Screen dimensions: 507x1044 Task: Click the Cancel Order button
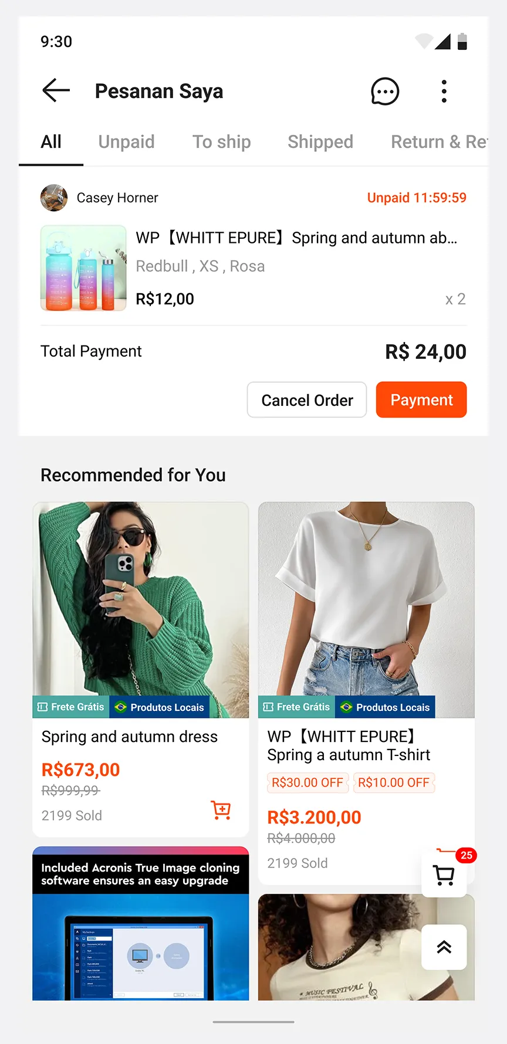tap(307, 400)
